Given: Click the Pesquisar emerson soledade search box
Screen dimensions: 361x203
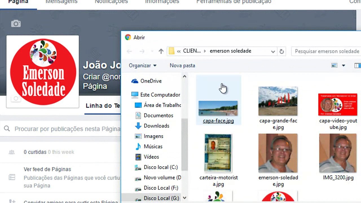Looking at the screenshot, I should [326, 51].
